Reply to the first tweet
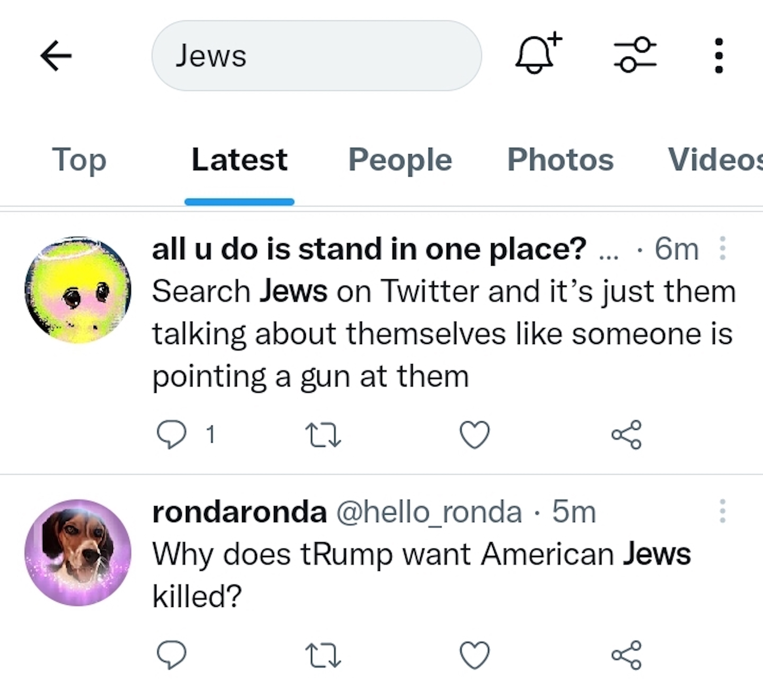The height and width of the screenshot is (689, 763). [171, 435]
